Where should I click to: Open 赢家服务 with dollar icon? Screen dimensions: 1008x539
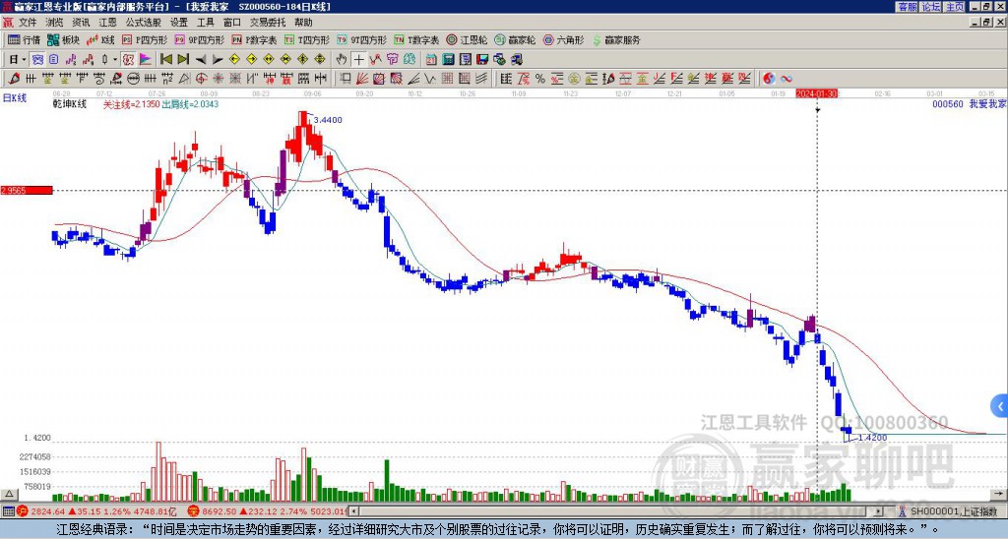(616, 39)
